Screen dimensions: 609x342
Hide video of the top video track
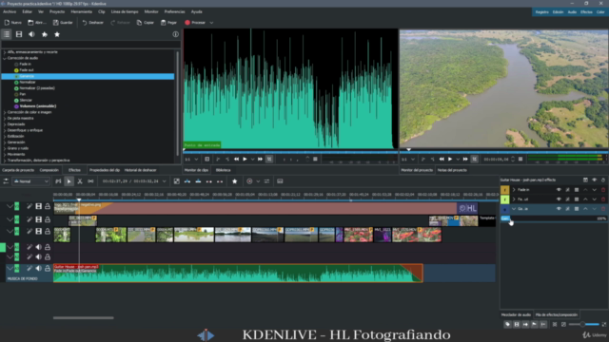coord(38,206)
